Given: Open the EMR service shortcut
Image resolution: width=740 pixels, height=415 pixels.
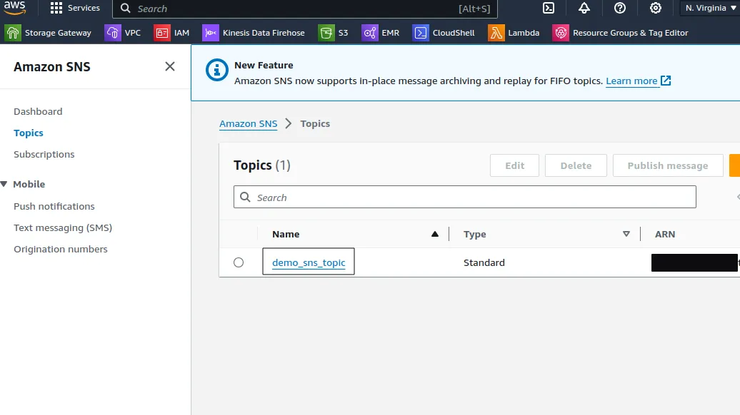Looking at the screenshot, I should click(x=381, y=32).
